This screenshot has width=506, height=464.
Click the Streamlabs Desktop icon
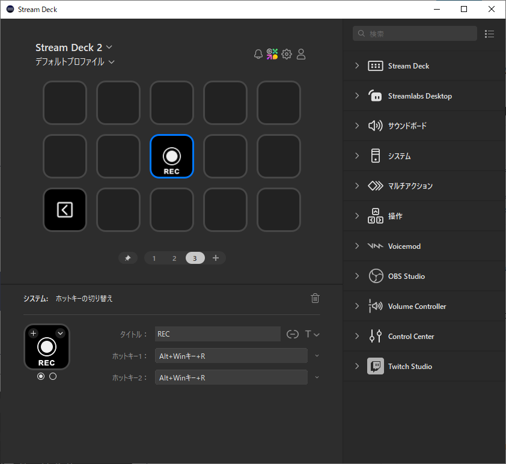point(376,96)
